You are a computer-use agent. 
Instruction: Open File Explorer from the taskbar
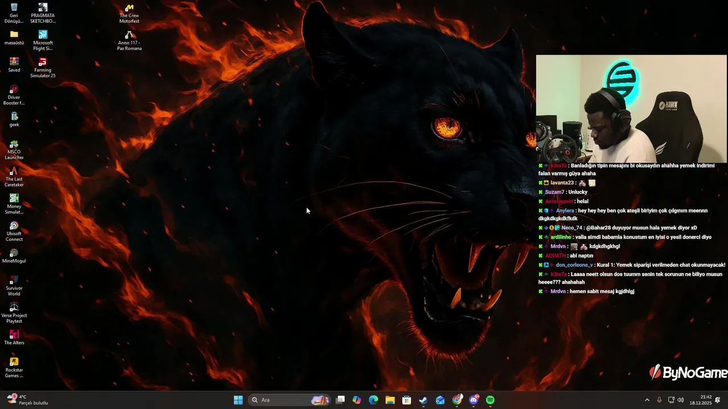390,400
